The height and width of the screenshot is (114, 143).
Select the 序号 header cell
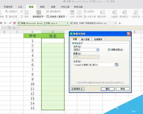pos(33,36)
